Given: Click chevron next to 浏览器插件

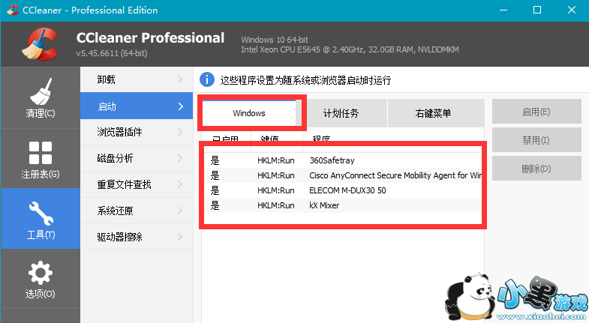Looking at the screenshot, I should pyautogui.click(x=180, y=132).
